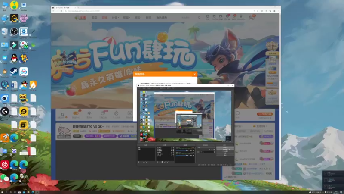
Task: Open 鱼吧 tab on Douyu
Action: (x=148, y=17)
